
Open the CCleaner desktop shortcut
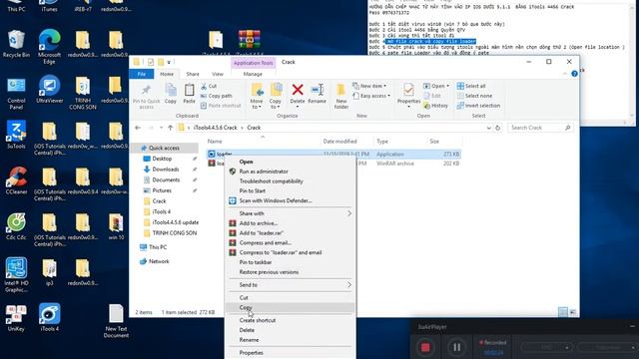[16, 180]
